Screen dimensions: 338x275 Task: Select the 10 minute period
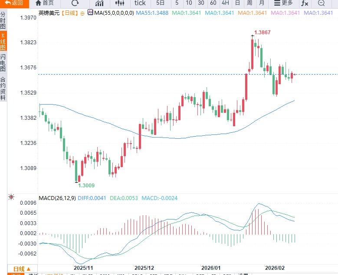click(189, 3)
